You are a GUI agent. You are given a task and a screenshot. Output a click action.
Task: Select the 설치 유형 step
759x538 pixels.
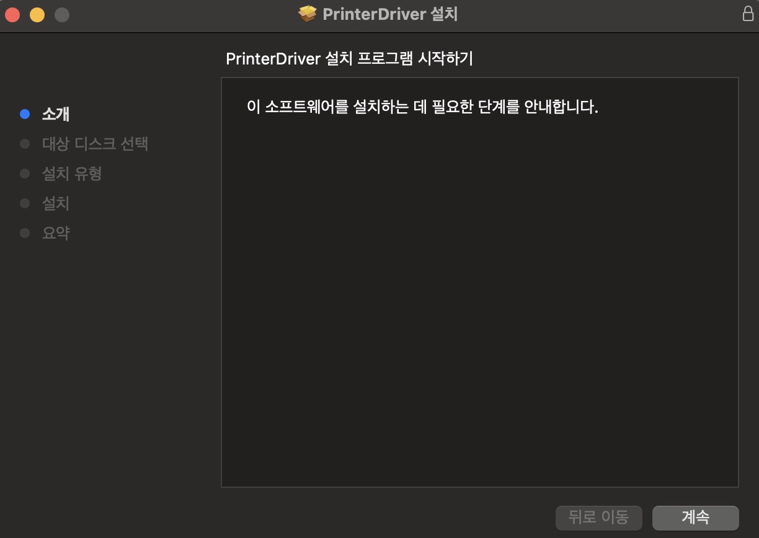[71, 174]
